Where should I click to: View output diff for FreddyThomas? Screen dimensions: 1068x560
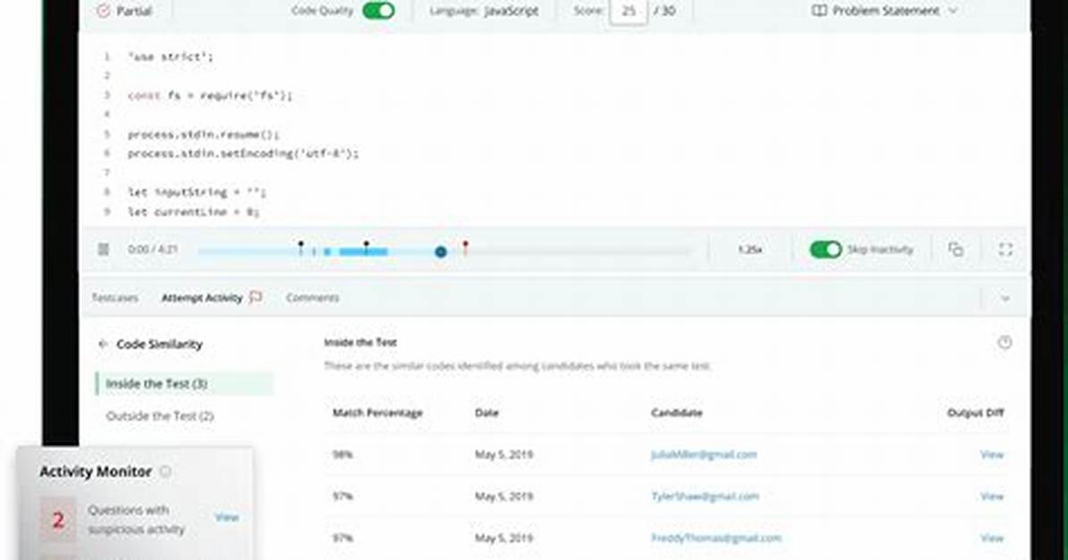point(992,539)
